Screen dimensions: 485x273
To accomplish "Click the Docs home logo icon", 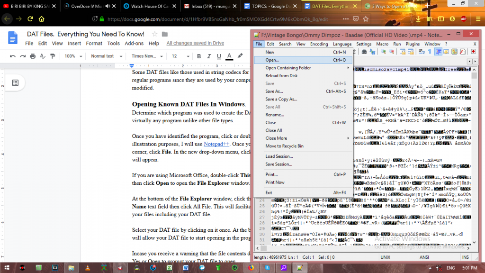I will 13,38.
